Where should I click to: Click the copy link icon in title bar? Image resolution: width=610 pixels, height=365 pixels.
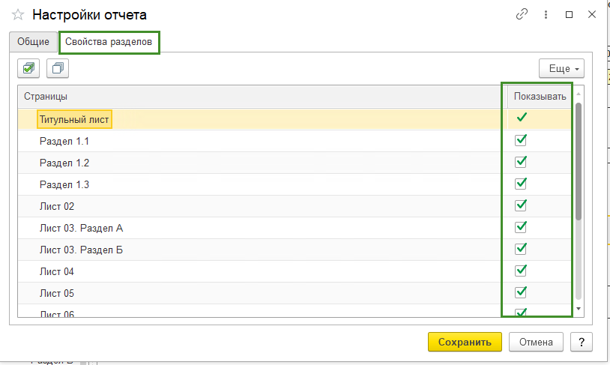point(522,14)
